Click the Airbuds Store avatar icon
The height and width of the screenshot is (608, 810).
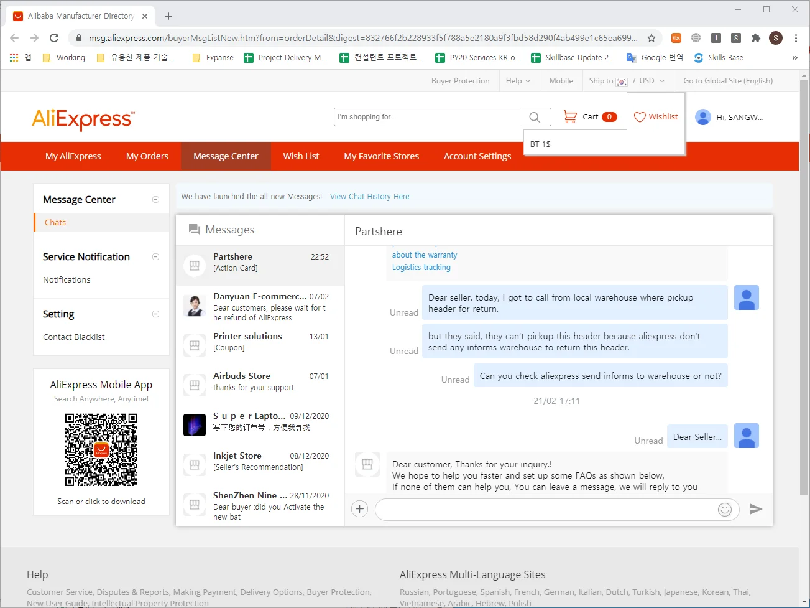coord(195,385)
